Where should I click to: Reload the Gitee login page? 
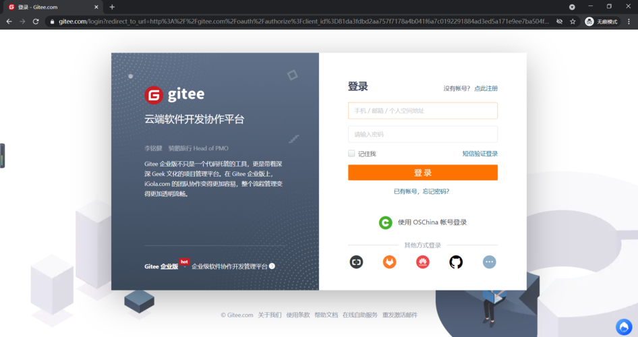tap(36, 22)
